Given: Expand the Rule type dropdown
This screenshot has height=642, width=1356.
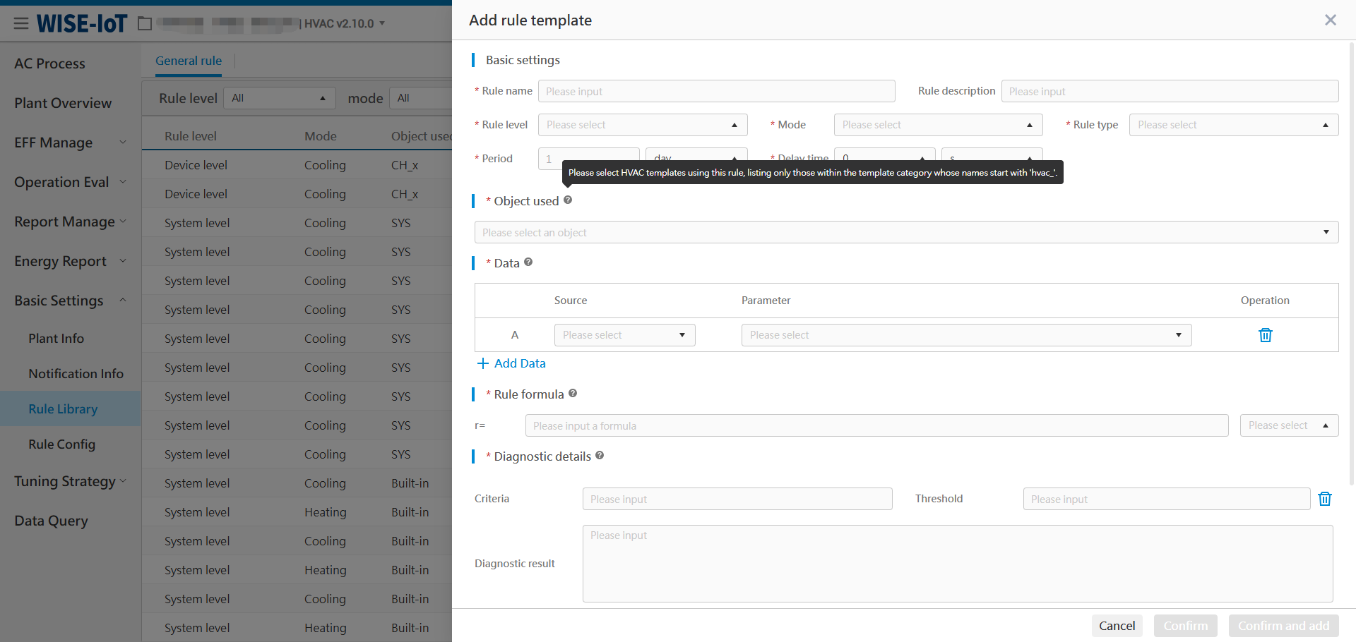Looking at the screenshot, I should point(1233,125).
